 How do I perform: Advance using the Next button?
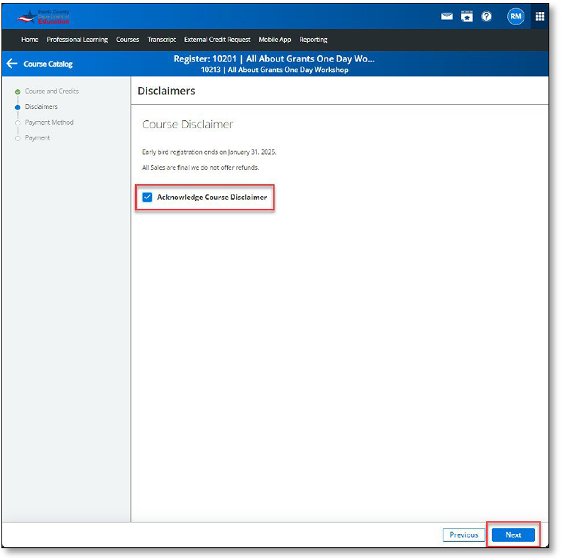(x=512, y=535)
